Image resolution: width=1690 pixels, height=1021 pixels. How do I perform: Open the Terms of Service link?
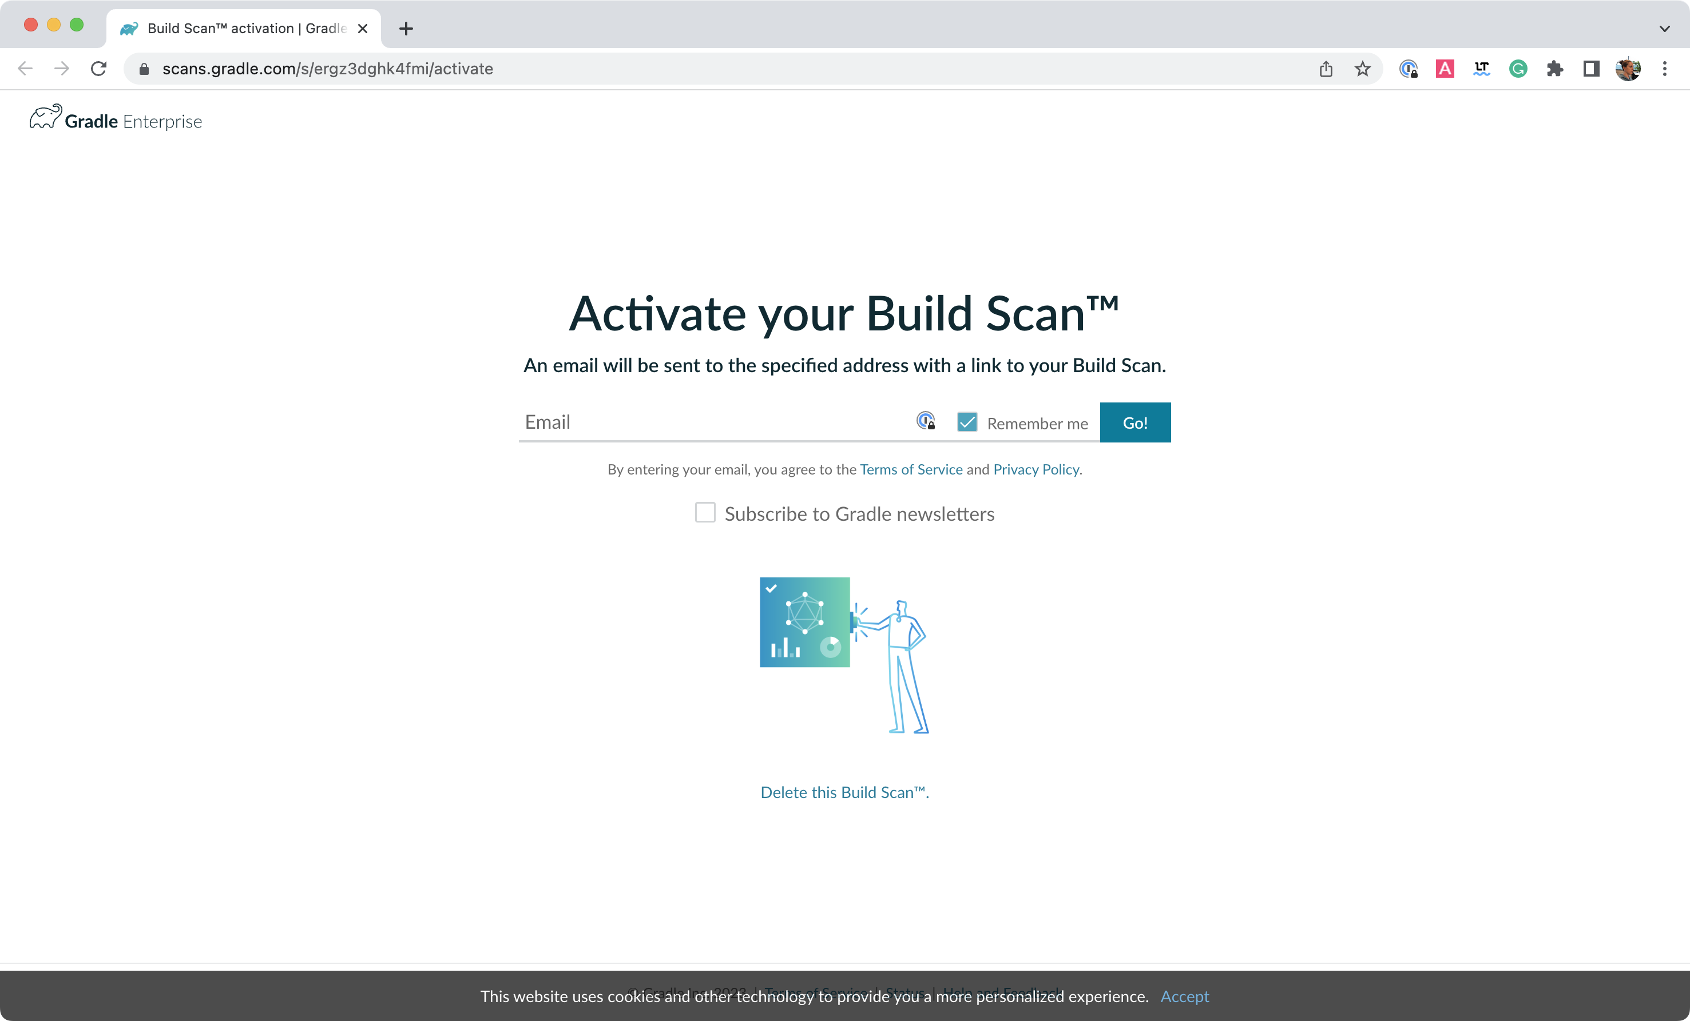pyautogui.click(x=911, y=469)
